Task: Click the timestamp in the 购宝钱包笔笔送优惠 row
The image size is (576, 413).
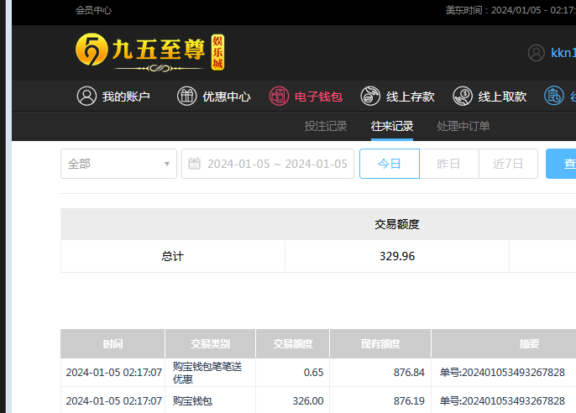Action: (x=114, y=372)
